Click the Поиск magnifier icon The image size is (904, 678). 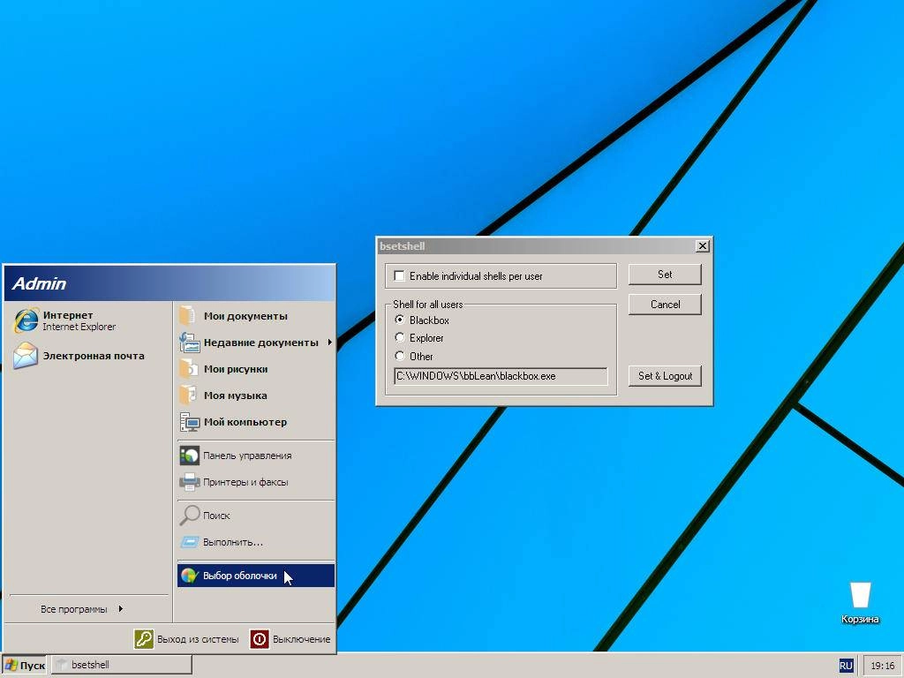(189, 516)
